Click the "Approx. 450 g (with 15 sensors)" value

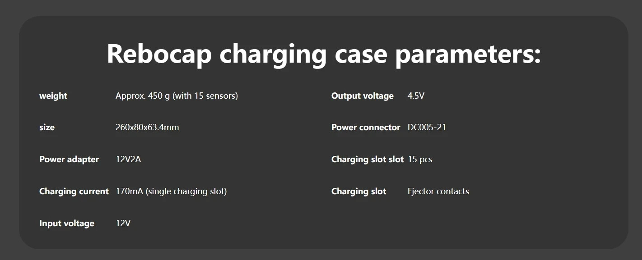(x=177, y=96)
